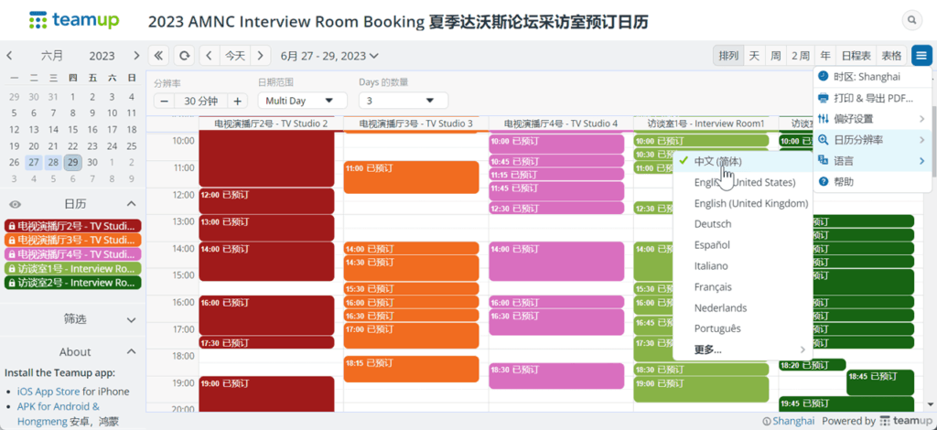Go to next month in mini calendar

click(x=136, y=56)
